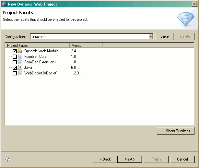Click the Show Runtimes button
Image resolution: width=199 pixels, height=168 pixels.
coord(176,131)
